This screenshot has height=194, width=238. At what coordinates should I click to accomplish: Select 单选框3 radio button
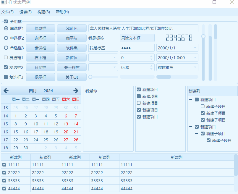pyautogui.click(x=6, y=48)
